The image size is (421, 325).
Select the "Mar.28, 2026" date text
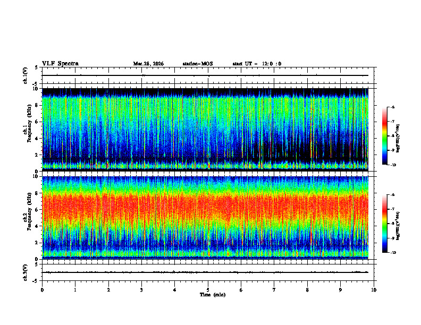pyautogui.click(x=148, y=64)
